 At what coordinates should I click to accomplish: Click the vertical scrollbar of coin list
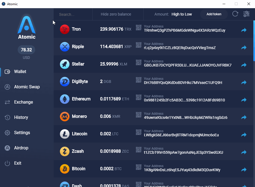point(254,41)
